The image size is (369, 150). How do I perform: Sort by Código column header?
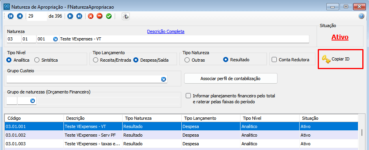[x=34, y=118]
